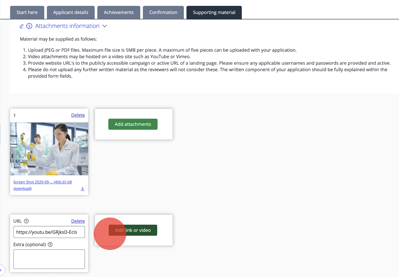The height and width of the screenshot is (277, 399).
Task: Click the chevron next to Attachments information
Action: click(105, 26)
